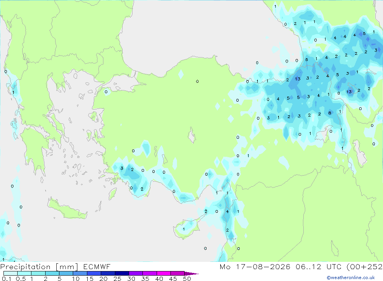The height and width of the screenshot is (281, 383).
Task: Select the lightest 0.1–0.5 mm legend swatch
Action: [x=10, y=273]
